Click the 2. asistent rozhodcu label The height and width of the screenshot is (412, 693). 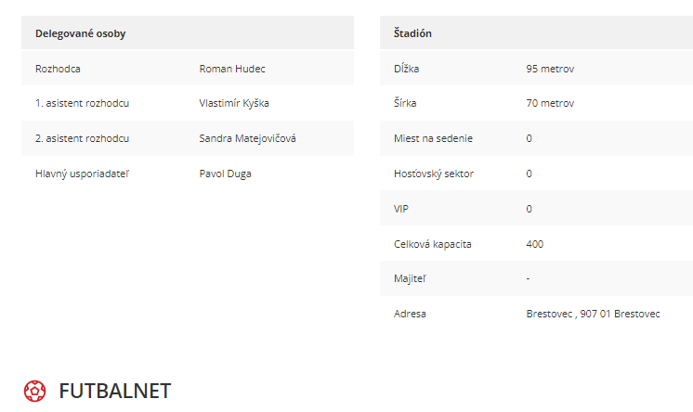[82, 138]
